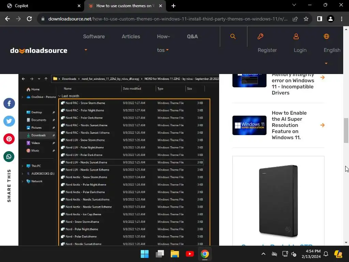The image size is (349, 262).
Task: Open Chrome side panel icon
Action: click(320, 19)
